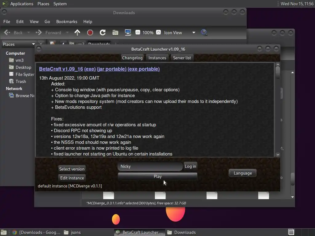
Task: Click the Language button
Action: click(x=243, y=173)
